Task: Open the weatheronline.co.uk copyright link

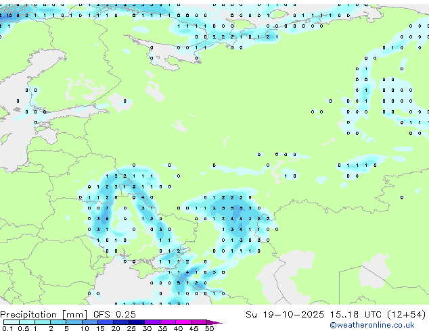Action: (x=371, y=325)
